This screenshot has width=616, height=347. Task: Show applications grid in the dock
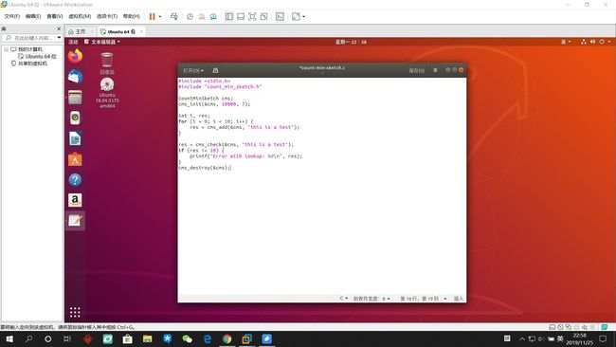(x=75, y=312)
